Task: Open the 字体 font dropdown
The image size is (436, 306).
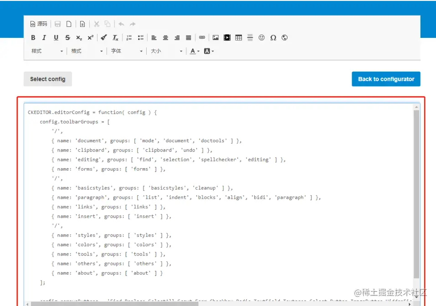Action: pyautogui.click(x=127, y=51)
